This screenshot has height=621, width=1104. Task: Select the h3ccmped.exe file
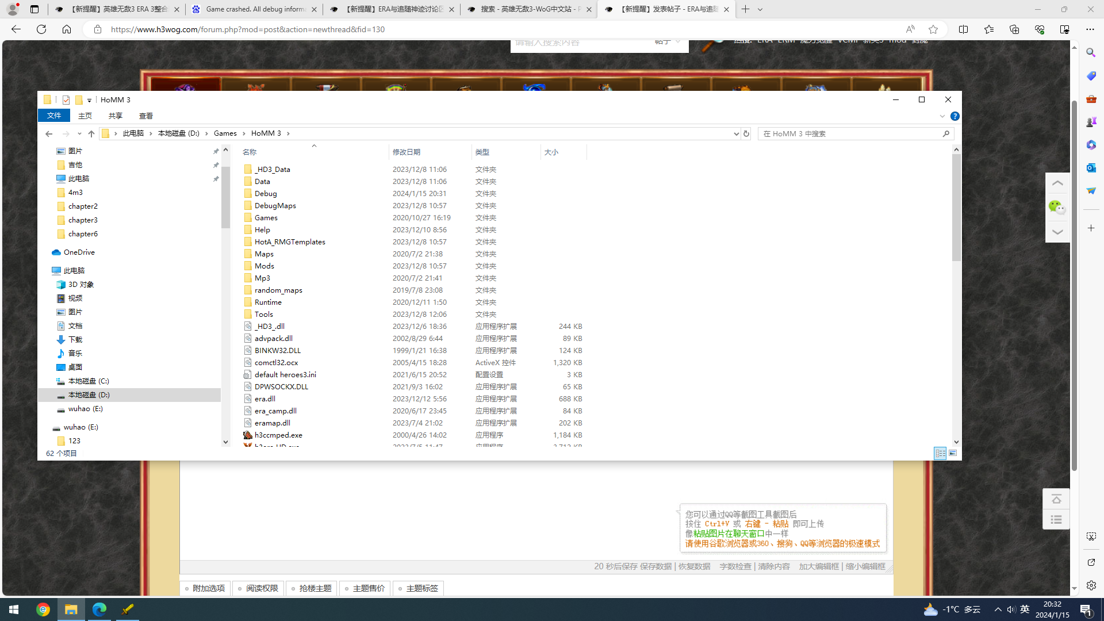click(278, 435)
